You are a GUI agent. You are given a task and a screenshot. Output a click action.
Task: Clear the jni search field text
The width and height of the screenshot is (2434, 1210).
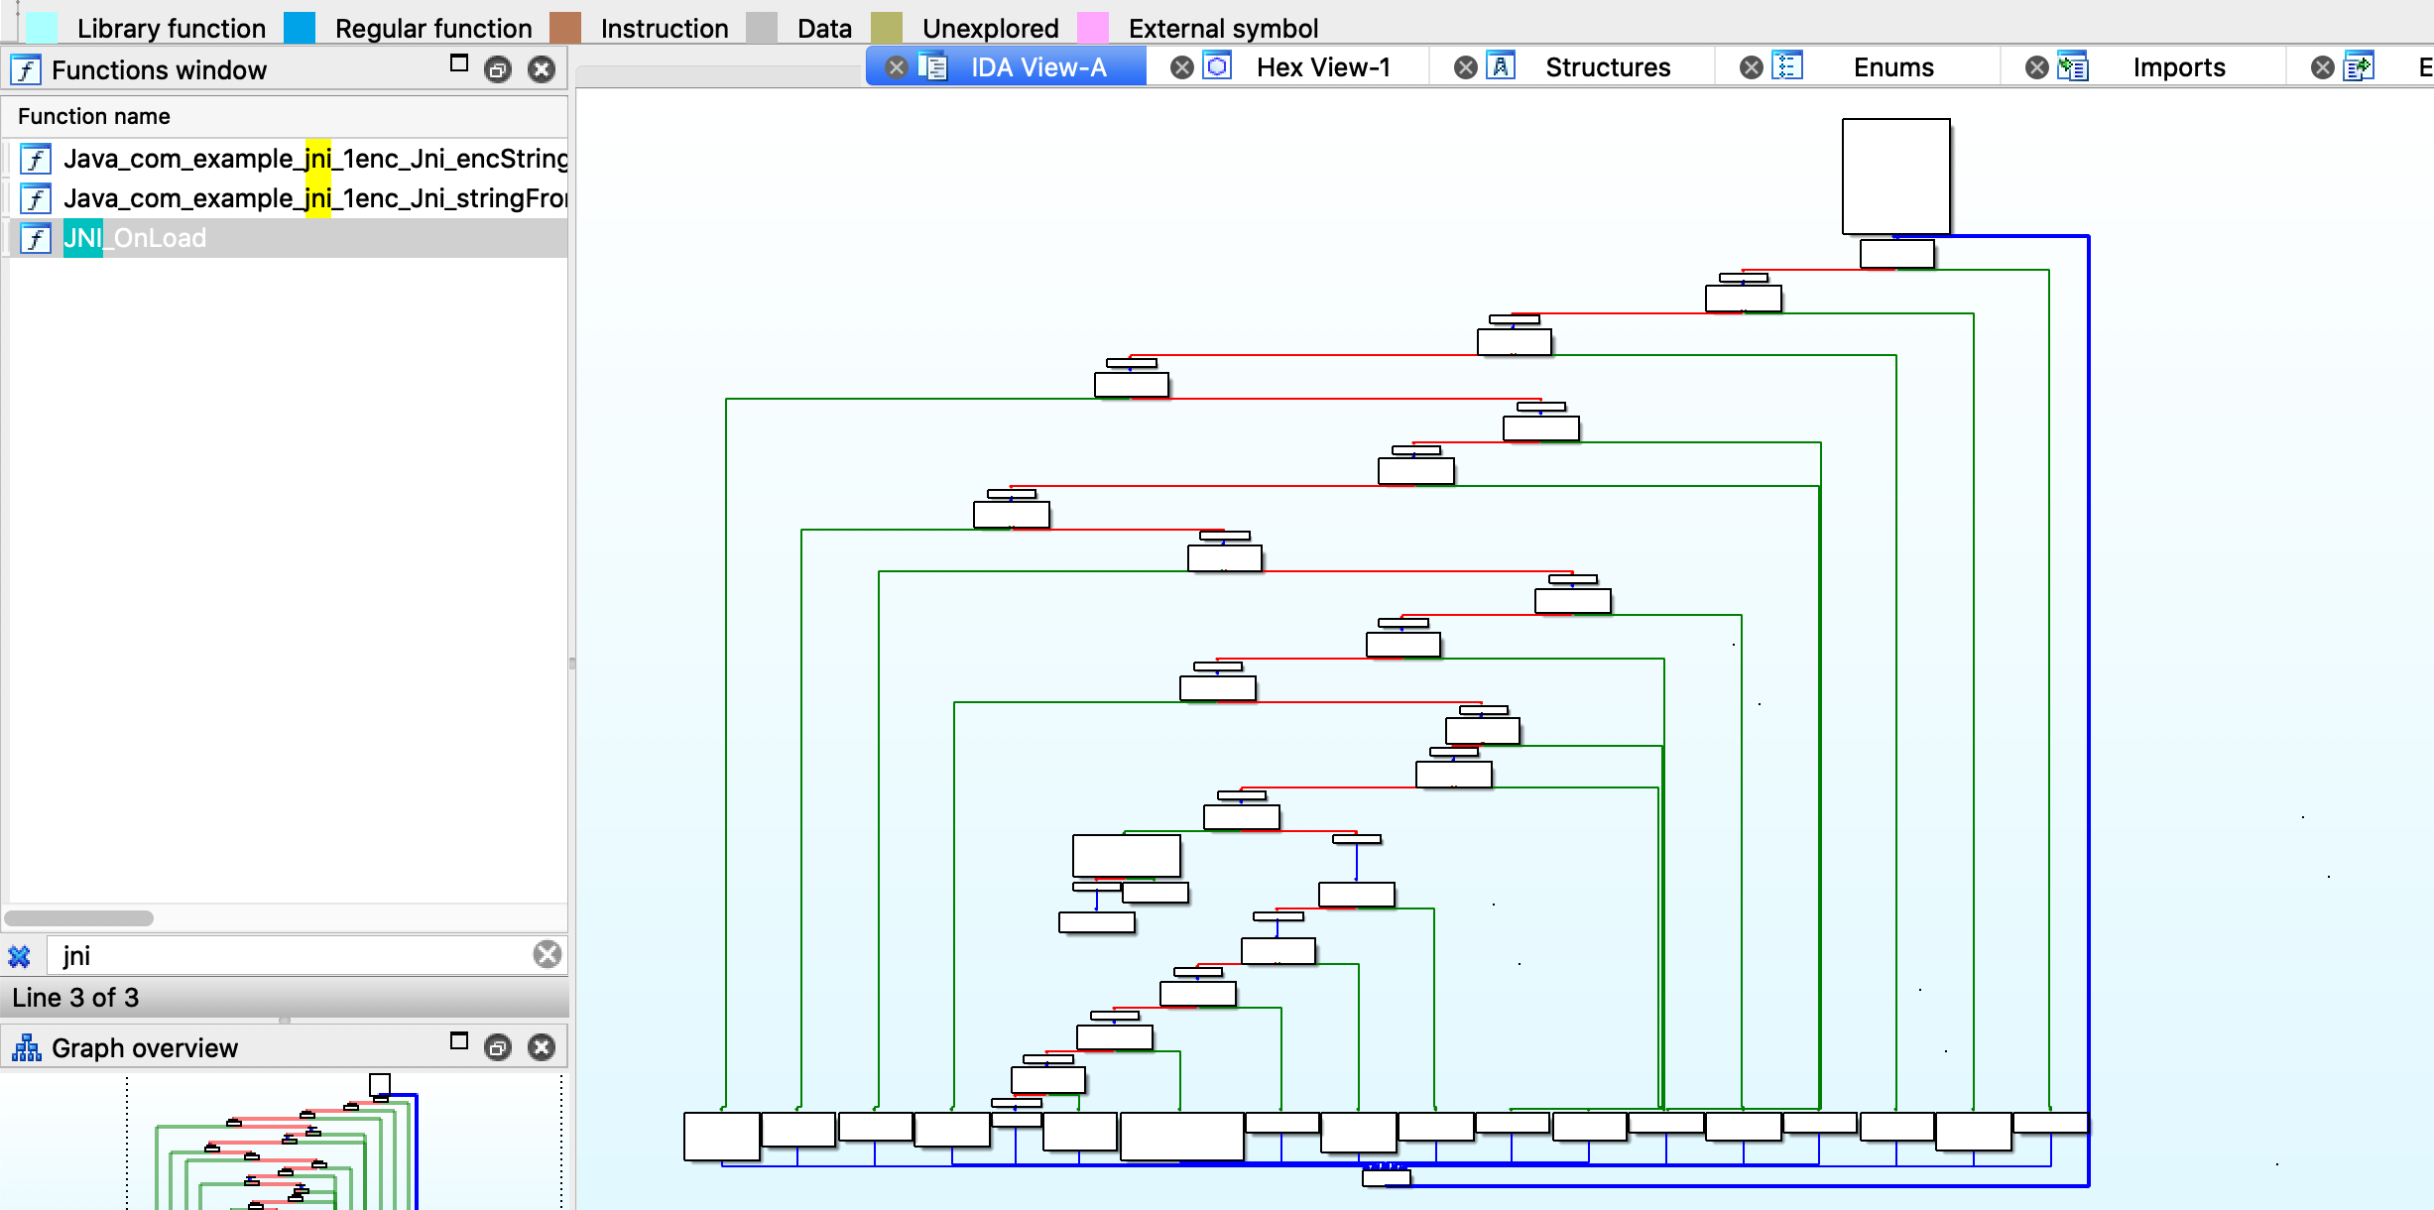pyautogui.click(x=547, y=955)
